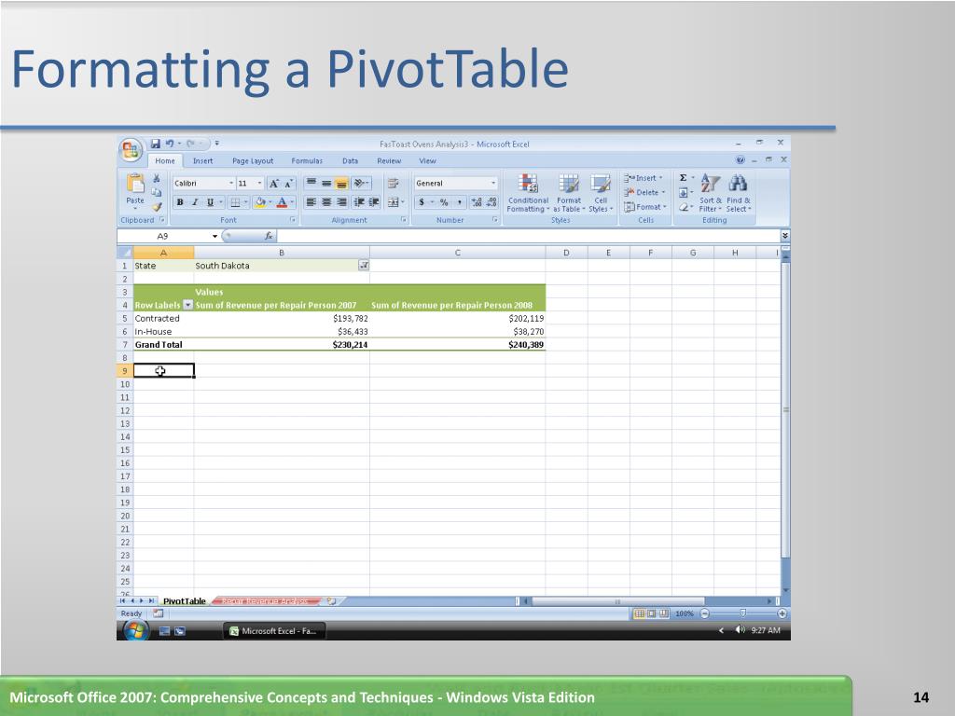Apply Percent Style format

coord(444,202)
